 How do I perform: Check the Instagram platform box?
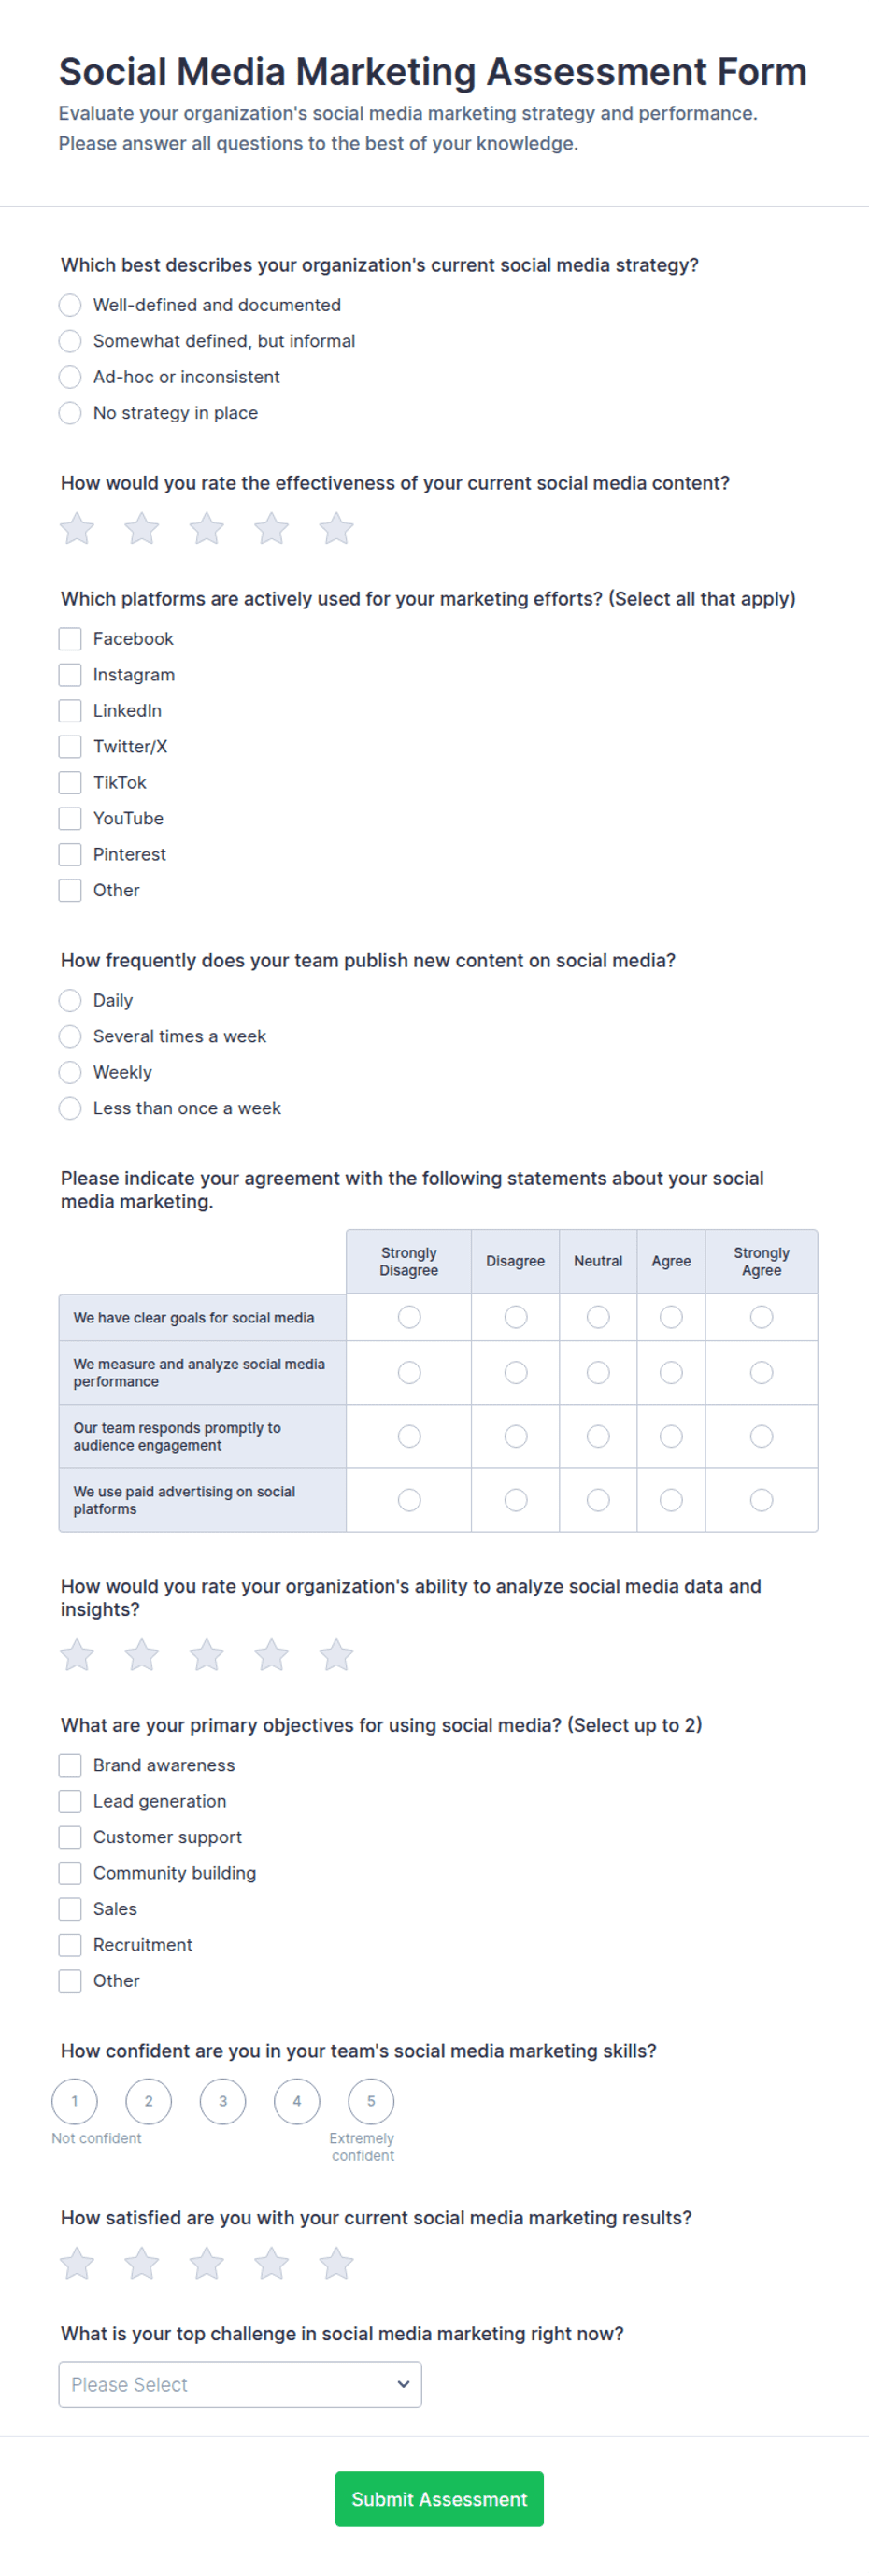[x=70, y=675]
